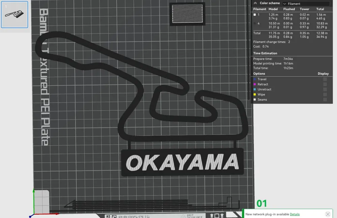Click the OKAYAMA nameplate model on the plate
Viewport: 337px width, 218px height.
(x=182, y=162)
